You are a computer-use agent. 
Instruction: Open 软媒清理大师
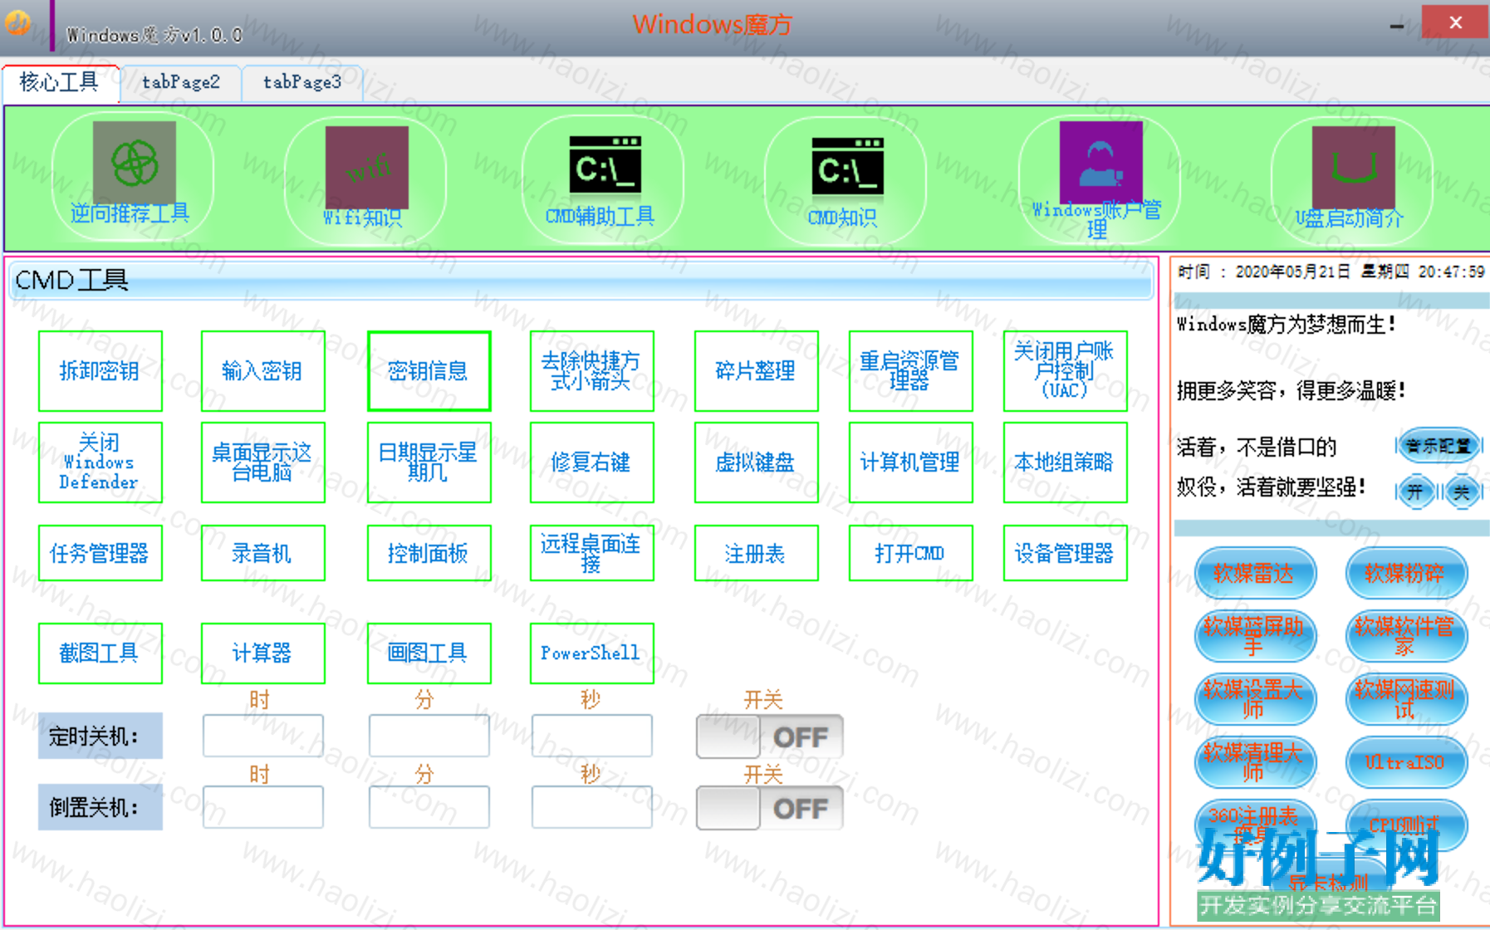pos(1255,762)
